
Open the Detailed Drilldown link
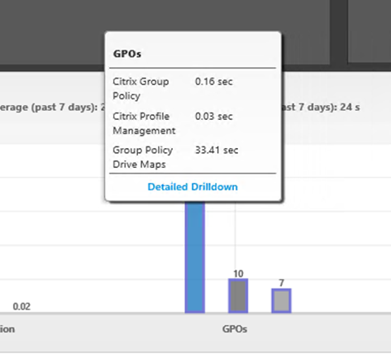(193, 187)
